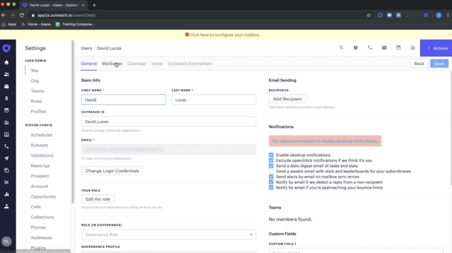Open the Actions menu button

click(436, 48)
